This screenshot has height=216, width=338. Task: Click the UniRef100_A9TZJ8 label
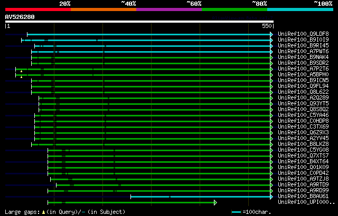(303, 179)
